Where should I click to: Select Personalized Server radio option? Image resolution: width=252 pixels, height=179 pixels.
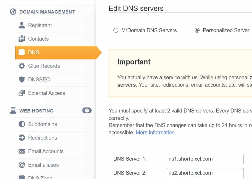197,30
